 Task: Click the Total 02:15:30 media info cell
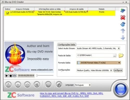pos(50,13)
